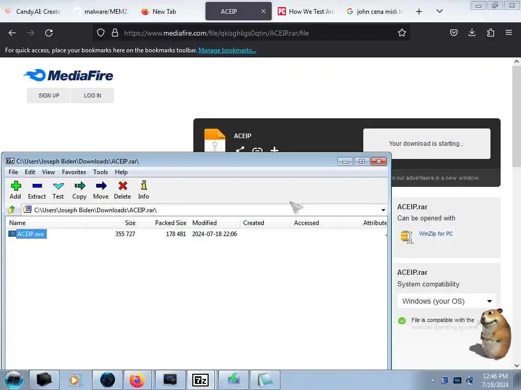The image size is (521, 390).
Task: List all Firefox tabs chevron
Action: coord(439,11)
